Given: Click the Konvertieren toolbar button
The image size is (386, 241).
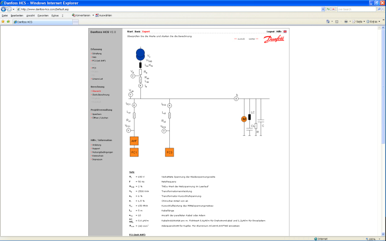Looking at the screenshot, I should coord(81,15).
